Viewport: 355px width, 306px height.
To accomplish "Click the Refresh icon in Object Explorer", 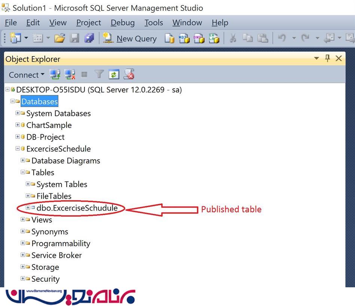I will (114, 74).
